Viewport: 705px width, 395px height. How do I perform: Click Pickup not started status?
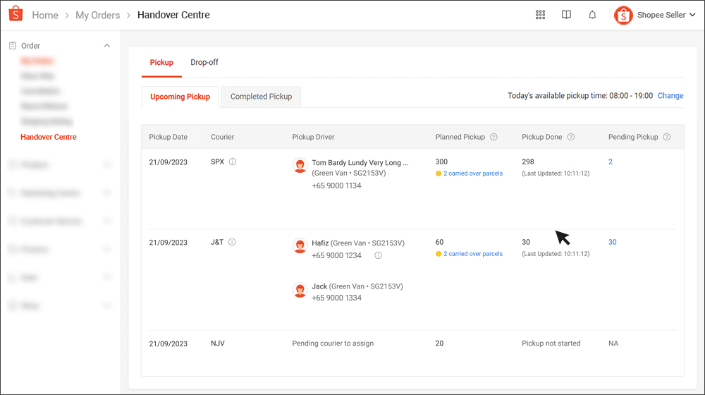pos(551,344)
